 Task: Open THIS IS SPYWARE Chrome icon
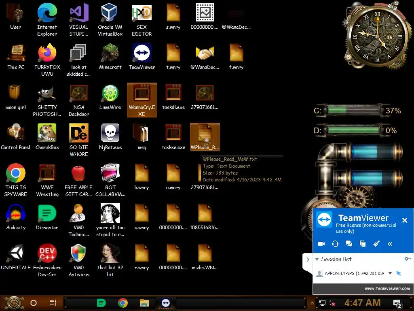pos(16,180)
